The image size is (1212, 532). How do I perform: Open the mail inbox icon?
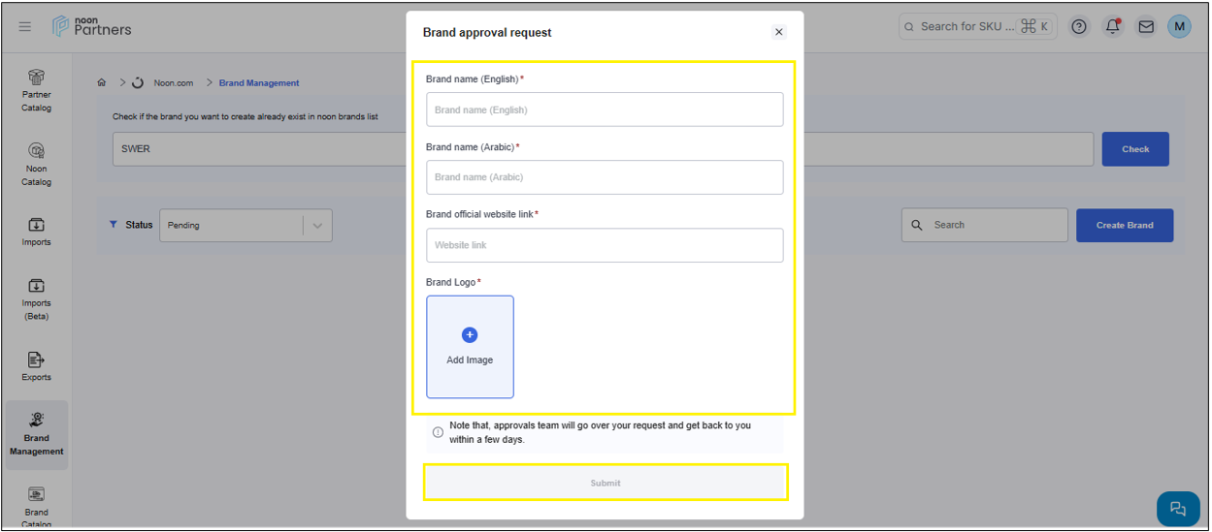click(1146, 27)
